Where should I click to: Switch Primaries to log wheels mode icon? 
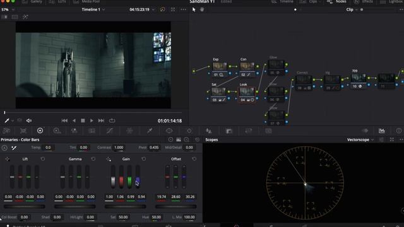click(x=187, y=139)
